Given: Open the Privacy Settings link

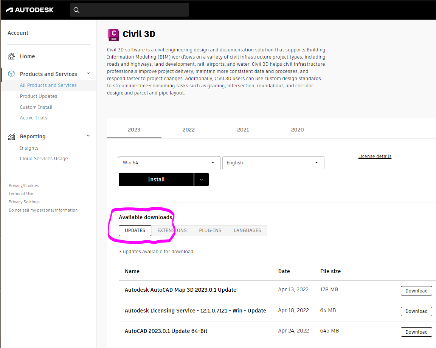Looking at the screenshot, I should click(24, 202).
